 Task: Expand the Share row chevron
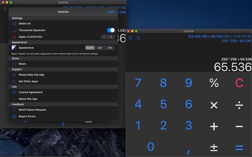pos(114,64)
